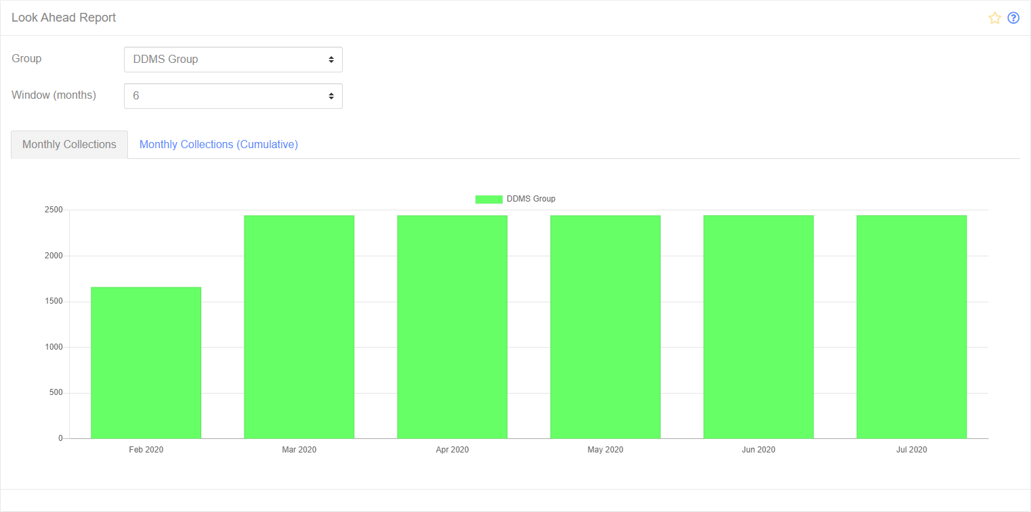The height and width of the screenshot is (512, 1031).
Task: Click the Jun 2020 axis label
Action: tap(759, 450)
